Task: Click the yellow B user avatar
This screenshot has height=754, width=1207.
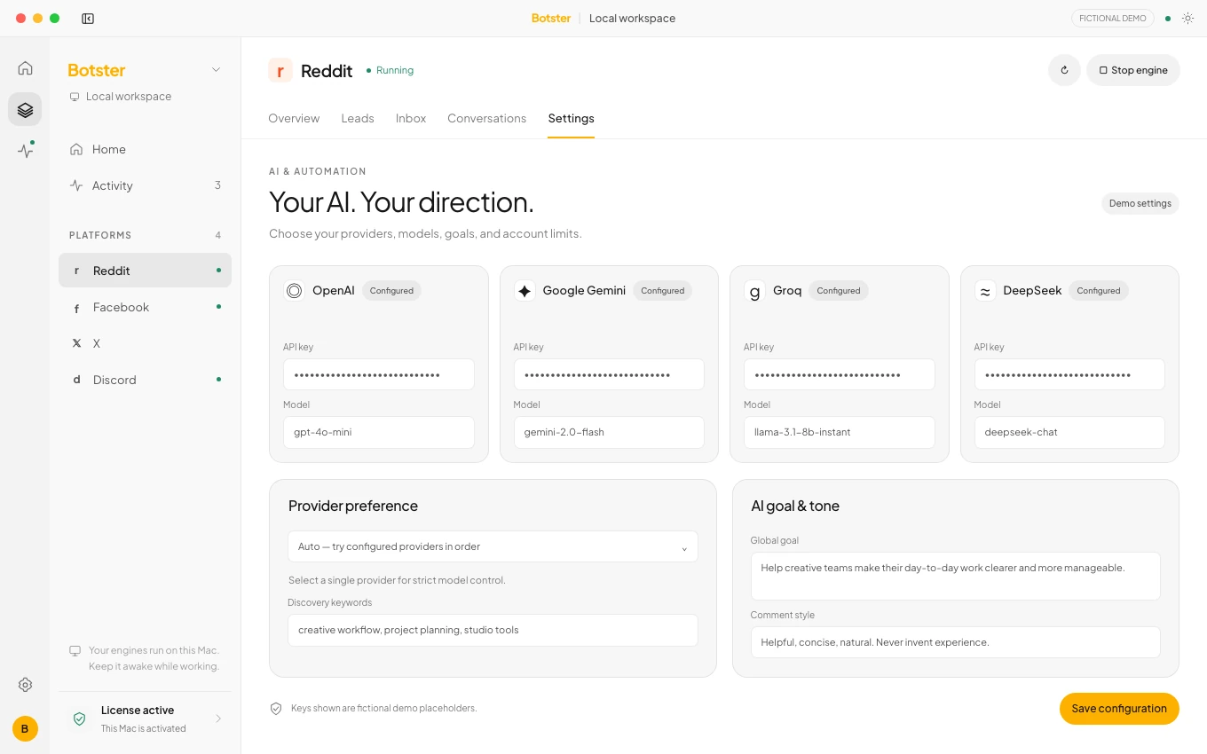Action: point(25,729)
